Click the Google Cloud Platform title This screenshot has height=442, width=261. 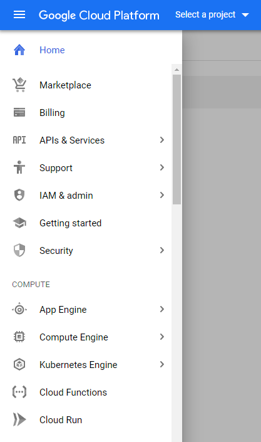point(99,15)
